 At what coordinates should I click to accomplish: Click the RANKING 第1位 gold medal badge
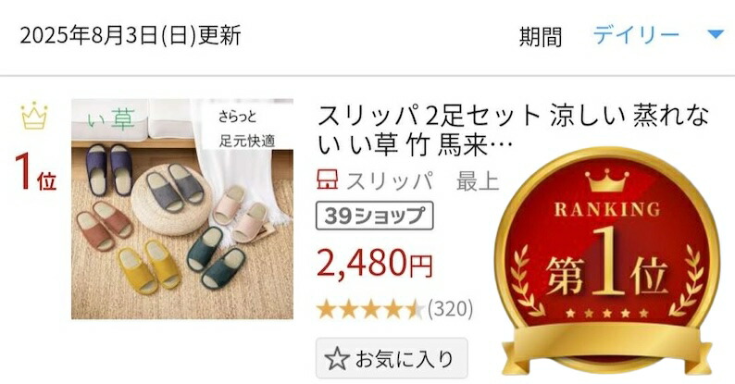tap(607, 262)
